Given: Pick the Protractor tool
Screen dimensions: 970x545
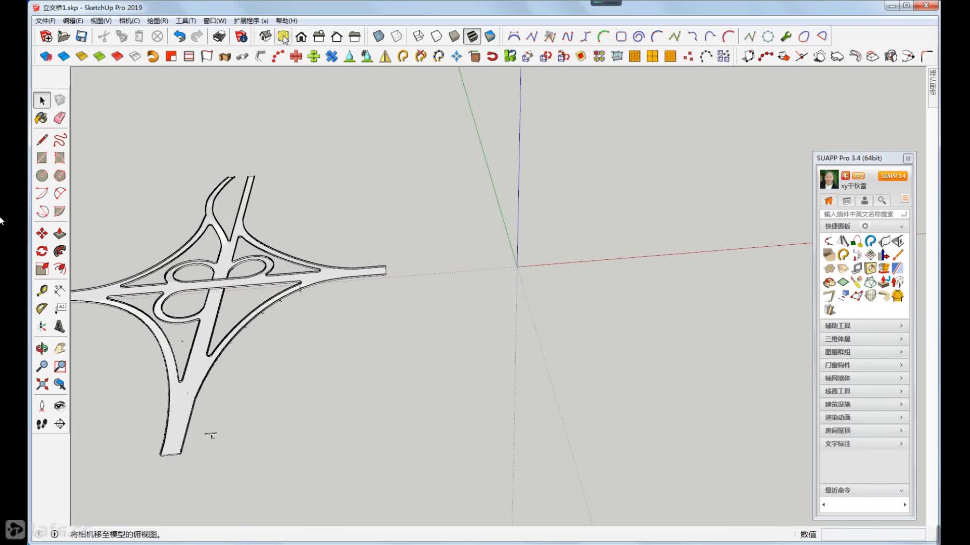Looking at the screenshot, I should tap(42, 308).
